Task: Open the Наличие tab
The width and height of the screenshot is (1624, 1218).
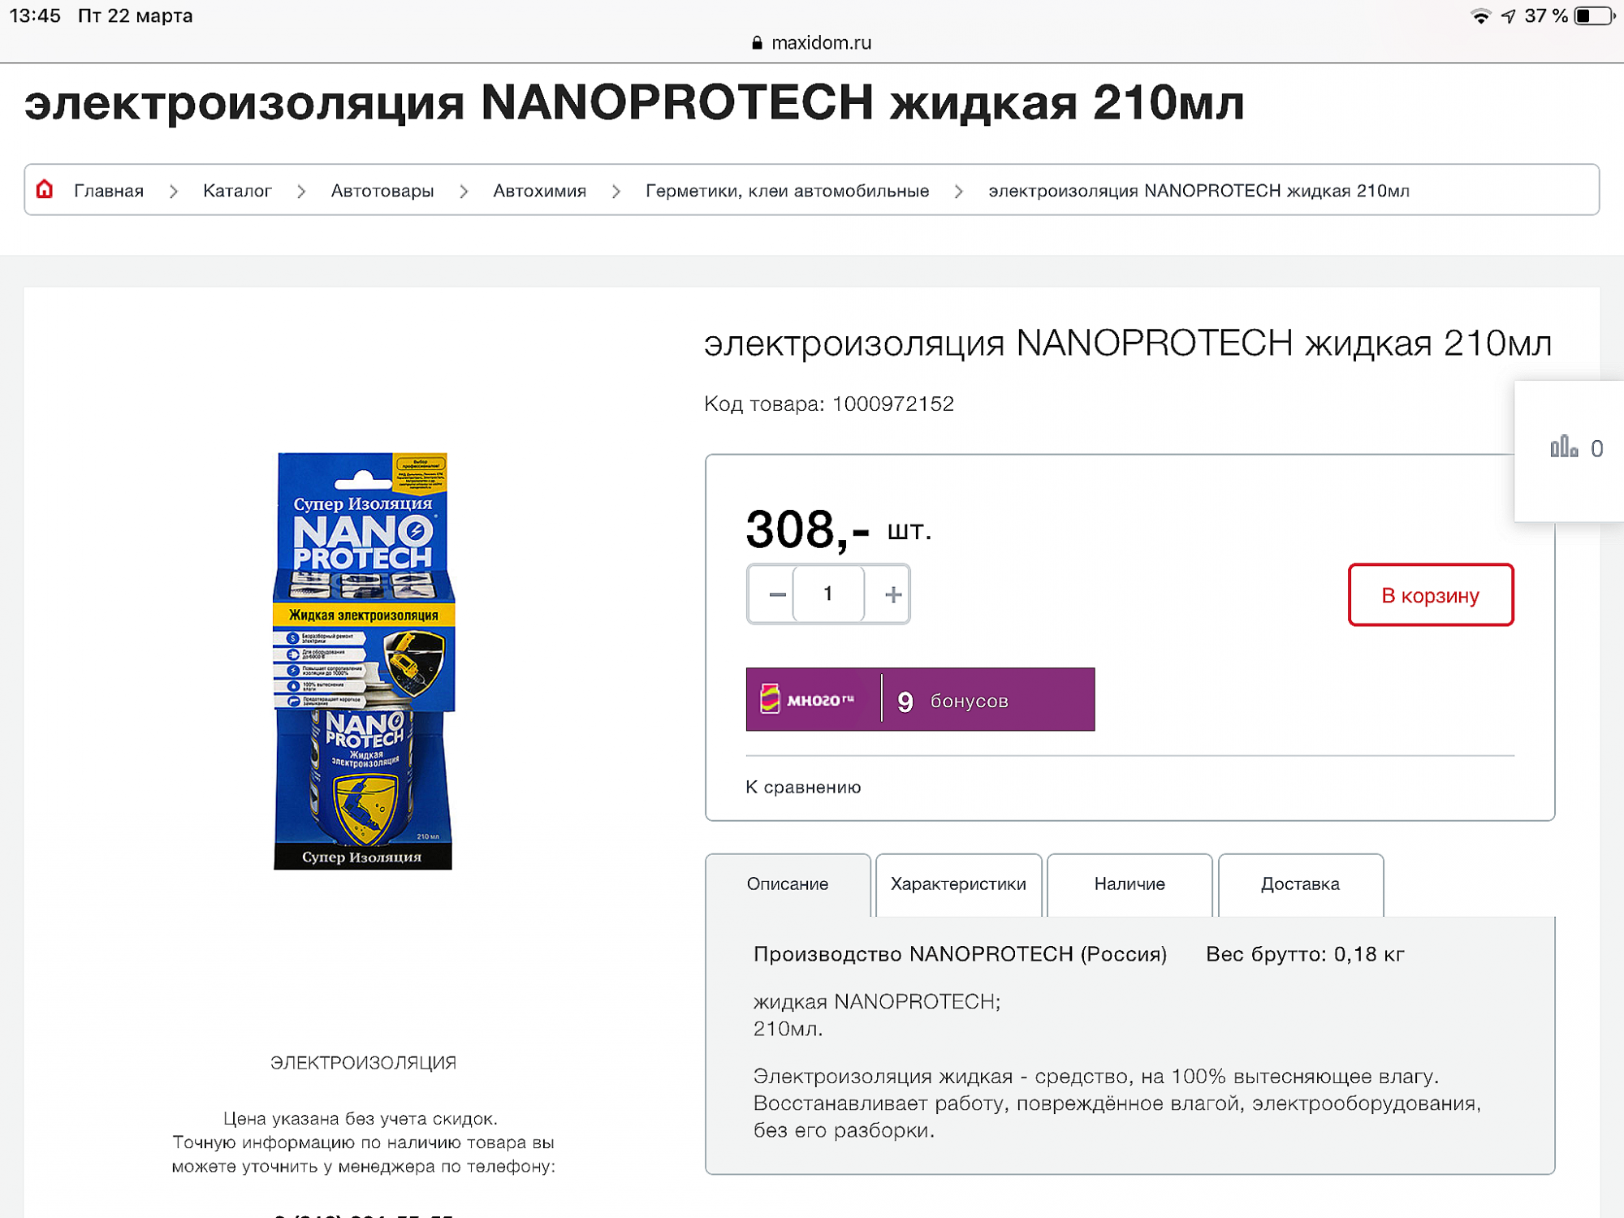Action: tap(1129, 884)
